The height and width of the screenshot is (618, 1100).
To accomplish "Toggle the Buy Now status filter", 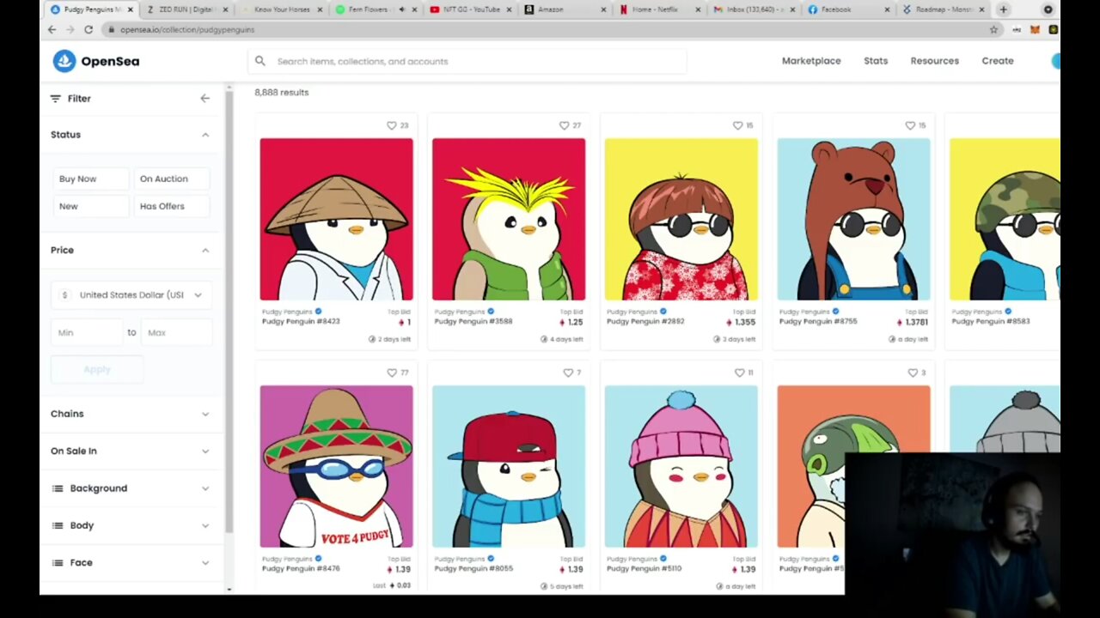I will coord(91,179).
